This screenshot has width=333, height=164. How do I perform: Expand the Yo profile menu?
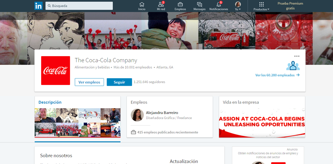238,6
